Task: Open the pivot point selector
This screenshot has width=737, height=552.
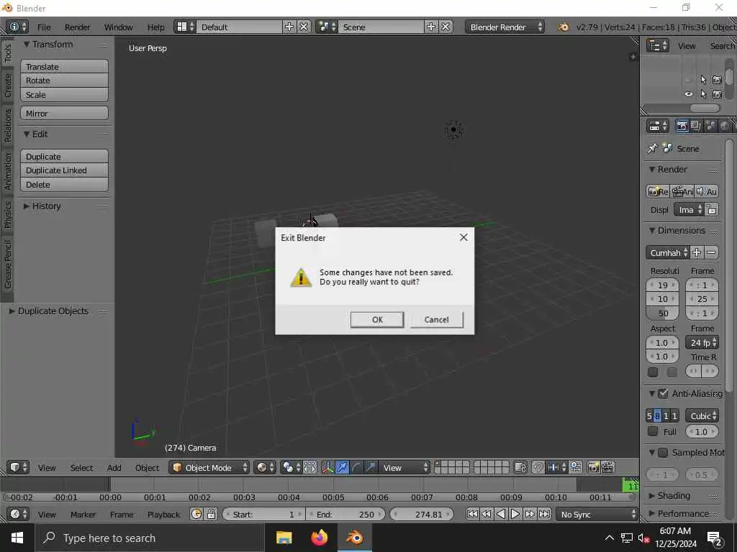Action: [x=291, y=467]
